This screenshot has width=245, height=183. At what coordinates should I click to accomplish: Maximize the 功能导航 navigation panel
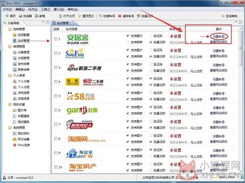[x=48, y=23]
